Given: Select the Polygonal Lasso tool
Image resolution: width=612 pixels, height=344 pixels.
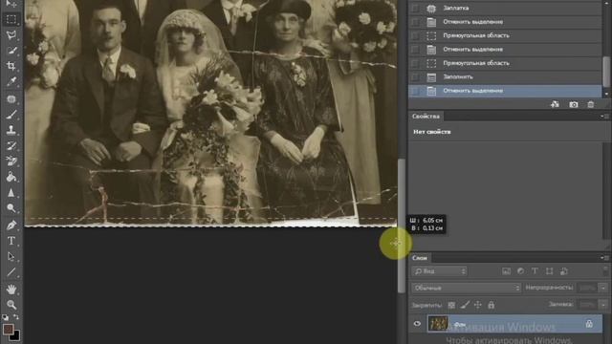Looking at the screenshot, I should [x=11, y=34].
